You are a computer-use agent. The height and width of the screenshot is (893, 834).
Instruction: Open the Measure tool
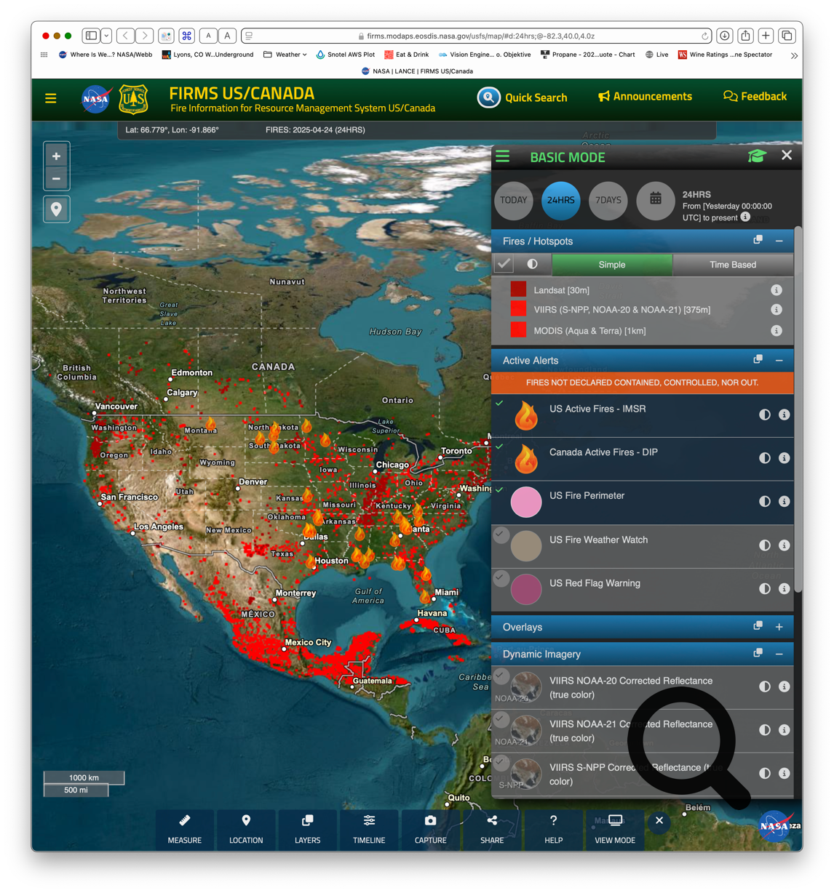[185, 829]
